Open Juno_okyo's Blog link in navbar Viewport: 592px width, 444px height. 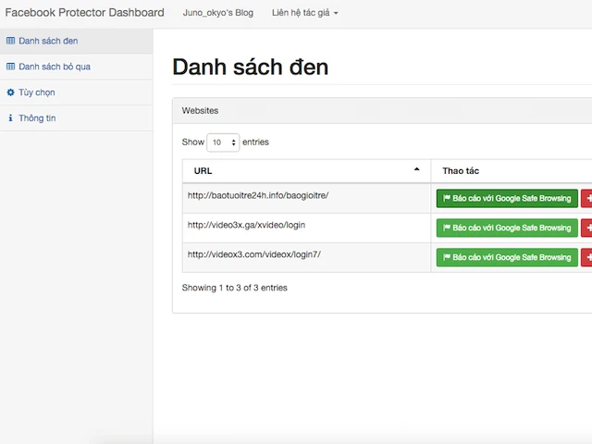tap(218, 13)
